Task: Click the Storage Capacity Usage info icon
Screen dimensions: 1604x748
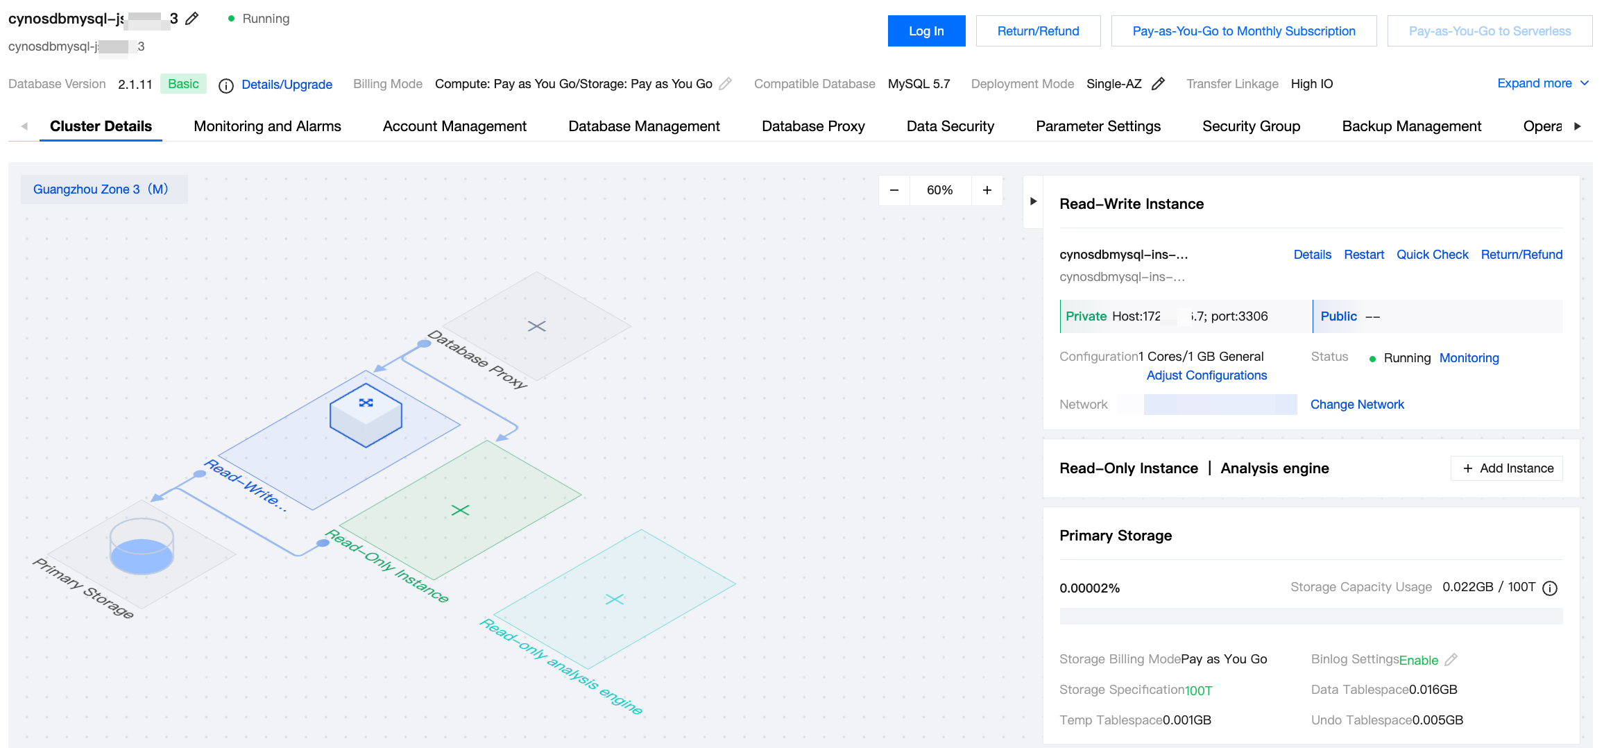Action: click(x=1550, y=588)
